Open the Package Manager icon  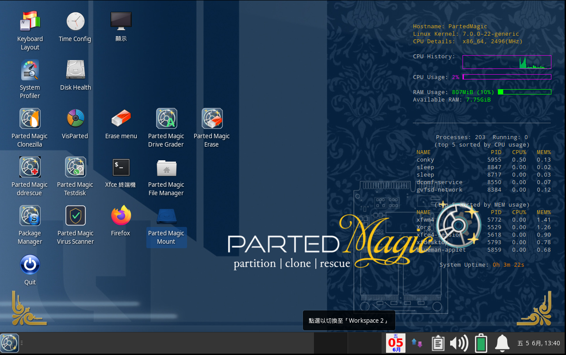[x=30, y=215]
